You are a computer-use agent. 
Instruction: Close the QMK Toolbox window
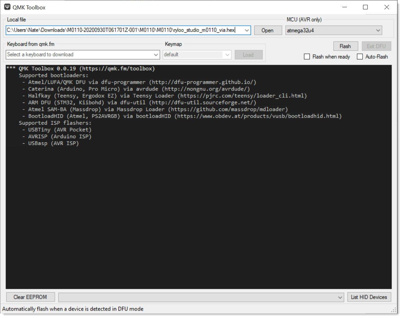coord(387,7)
